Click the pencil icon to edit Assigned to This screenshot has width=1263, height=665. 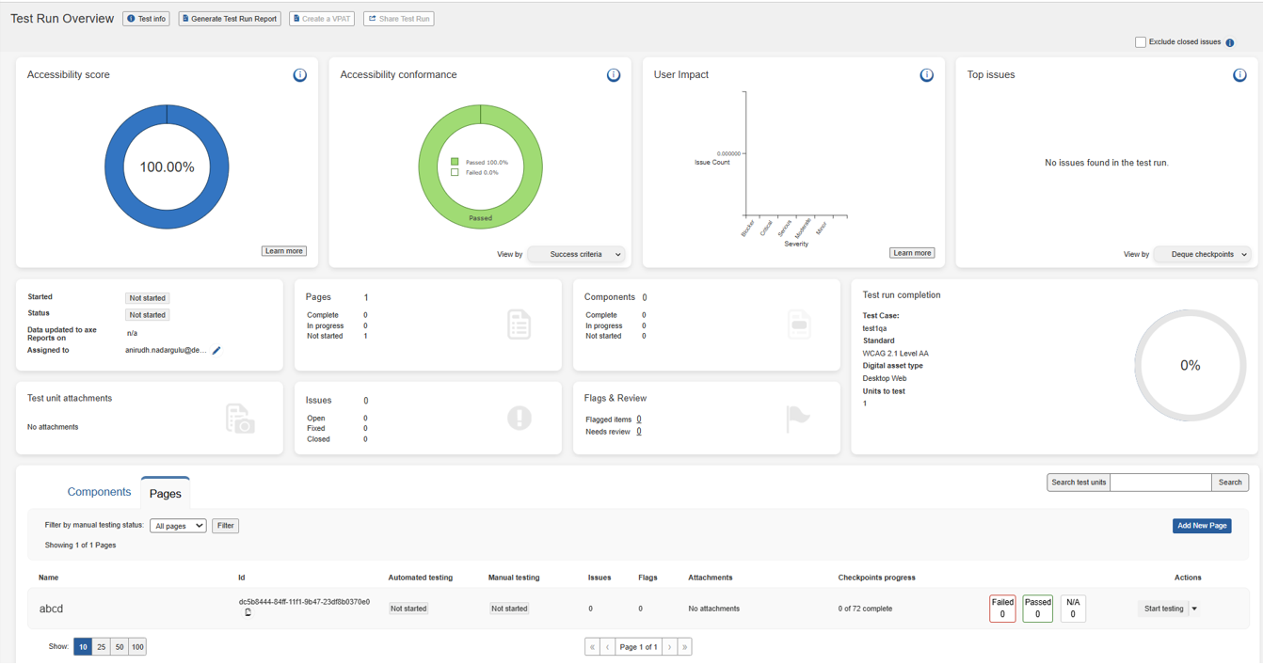[216, 351]
